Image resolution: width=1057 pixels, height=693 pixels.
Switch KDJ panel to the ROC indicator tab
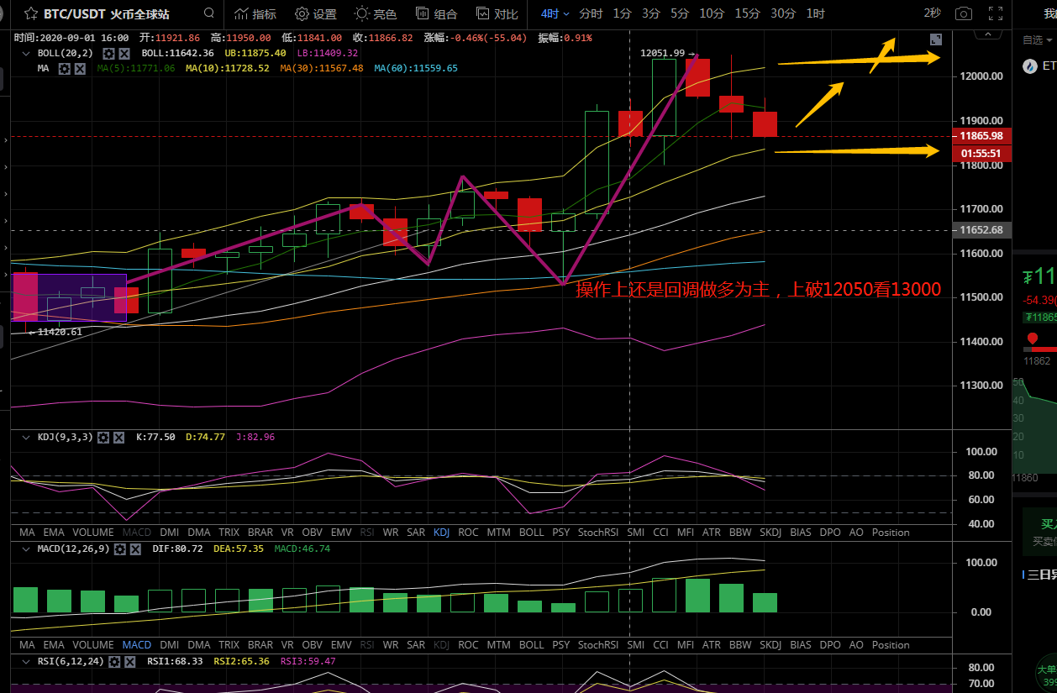coord(468,533)
